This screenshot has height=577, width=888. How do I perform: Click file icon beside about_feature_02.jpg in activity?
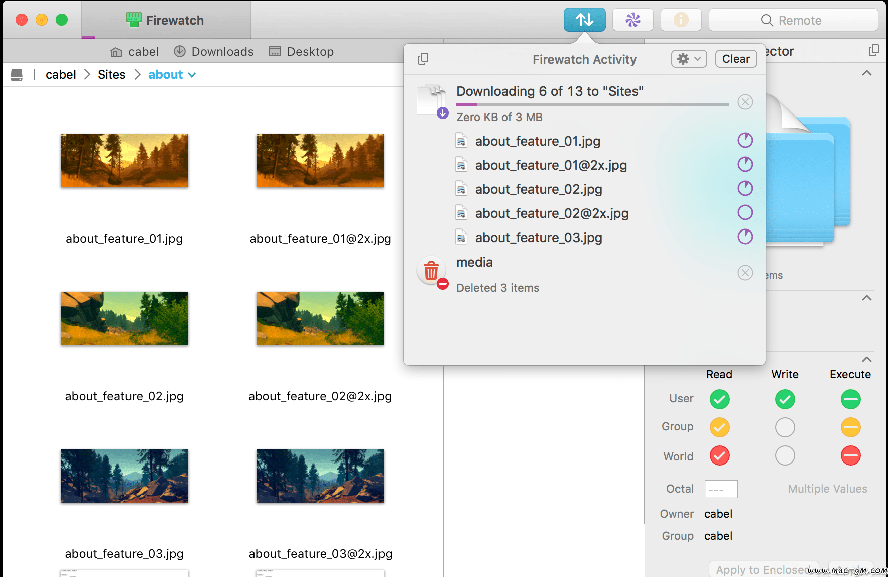[461, 189]
